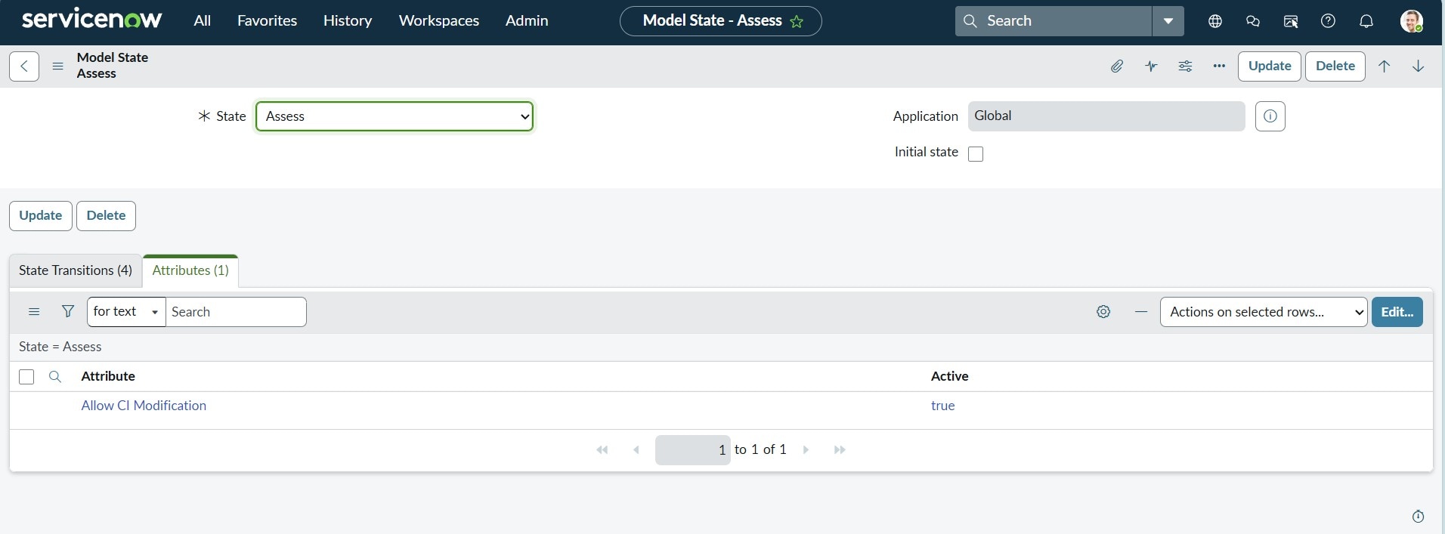Click the filter funnel icon in list

pyautogui.click(x=68, y=311)
